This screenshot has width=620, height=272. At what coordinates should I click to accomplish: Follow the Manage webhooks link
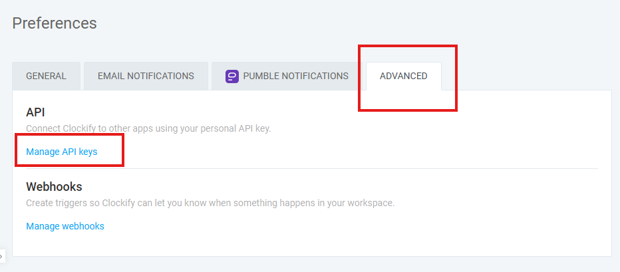click(65, 226)
